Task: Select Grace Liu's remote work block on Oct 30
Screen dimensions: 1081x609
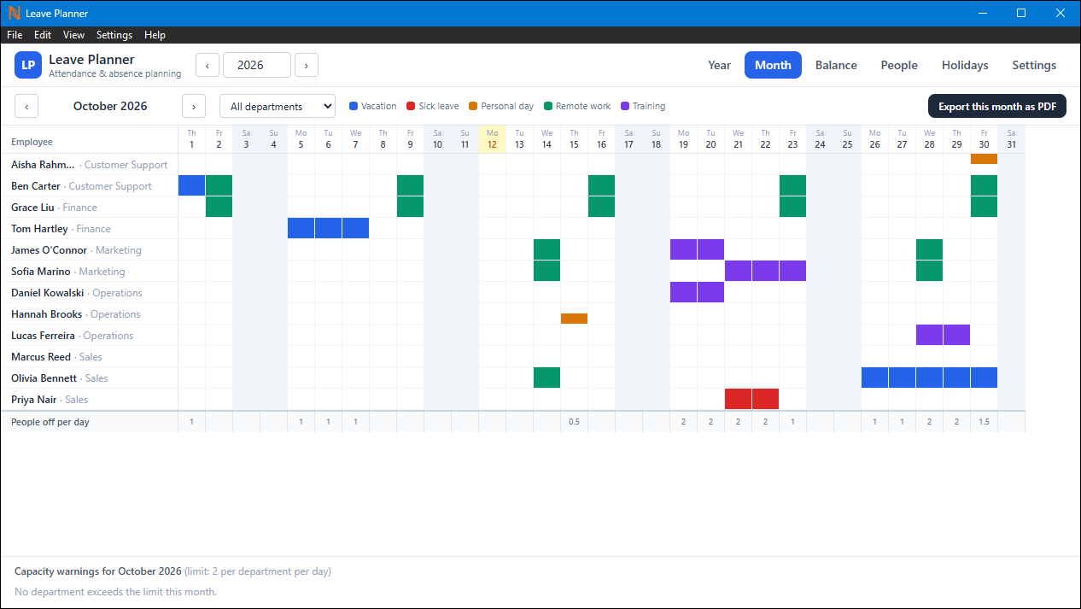Action: [985, 207]
